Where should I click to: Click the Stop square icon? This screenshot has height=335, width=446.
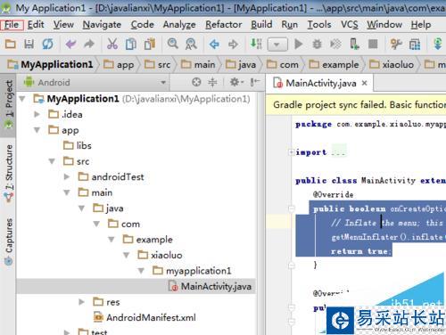click(x=373, y=44)
